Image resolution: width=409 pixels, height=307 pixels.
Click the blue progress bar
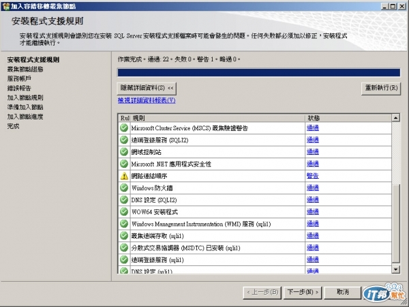(x=259, y=72)
